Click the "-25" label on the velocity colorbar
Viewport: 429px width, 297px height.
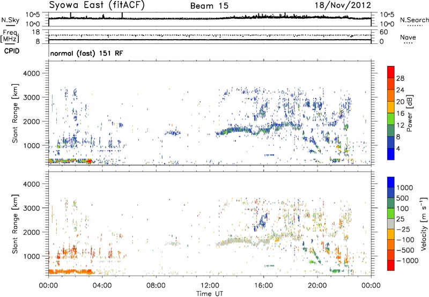pos(403,229)
